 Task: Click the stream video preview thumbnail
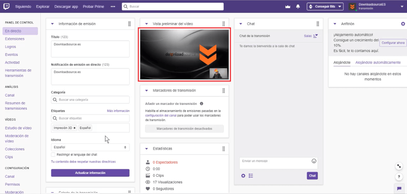(x=184, y=54)
